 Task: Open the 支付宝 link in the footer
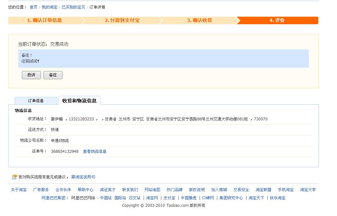169,198
